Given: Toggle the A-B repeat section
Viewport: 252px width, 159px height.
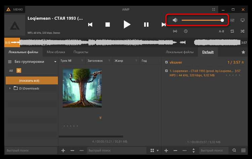Looking at the screenshot, I should (221, 31).
